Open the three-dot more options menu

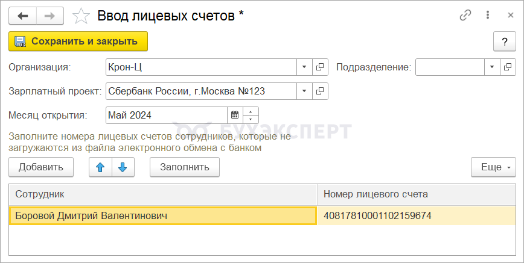[x=488, y=16]
